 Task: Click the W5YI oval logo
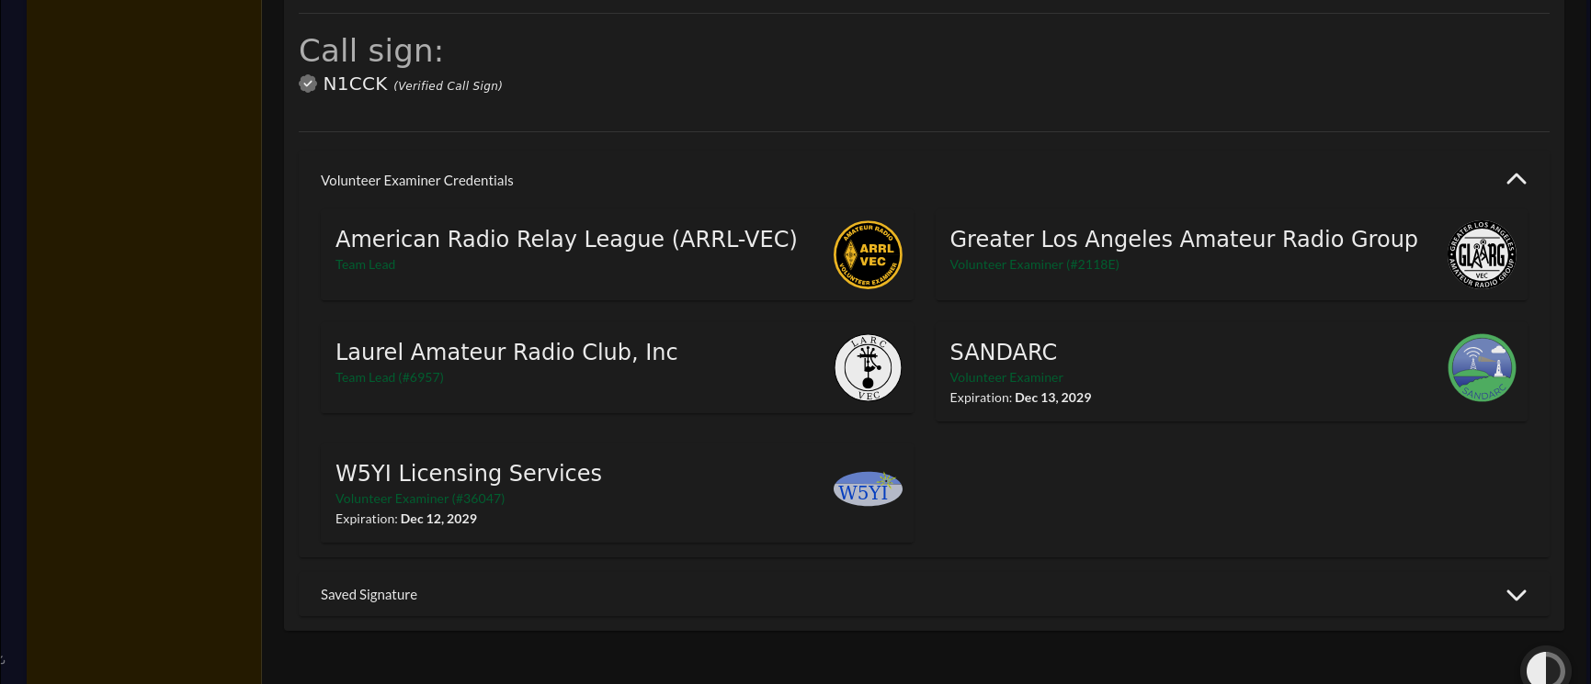868,489
